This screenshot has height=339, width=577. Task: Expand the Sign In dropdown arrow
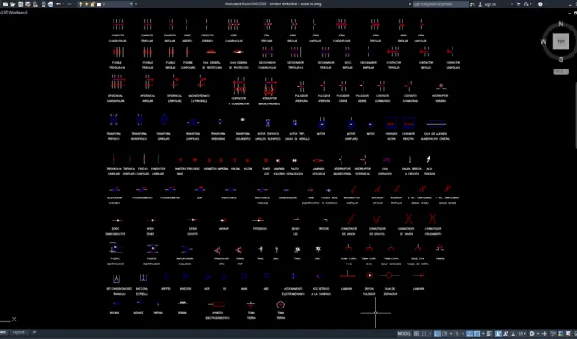(512, 4)
